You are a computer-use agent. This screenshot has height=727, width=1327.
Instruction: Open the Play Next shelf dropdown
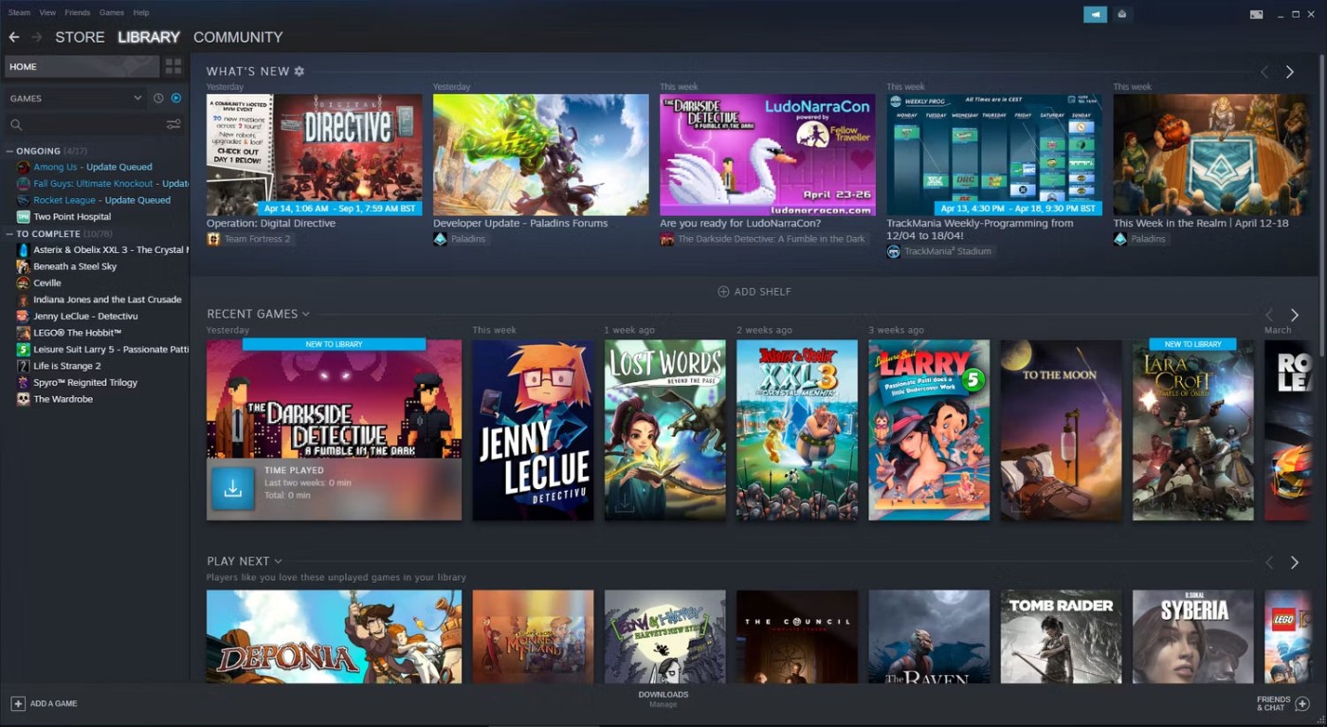point(278,561)
